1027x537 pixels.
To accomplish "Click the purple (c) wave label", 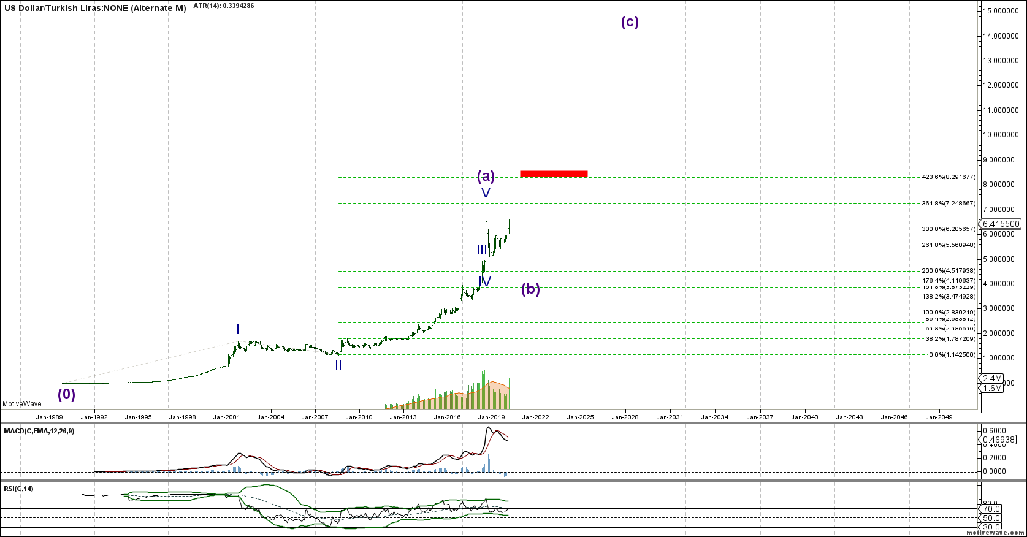I will (630, 22).
